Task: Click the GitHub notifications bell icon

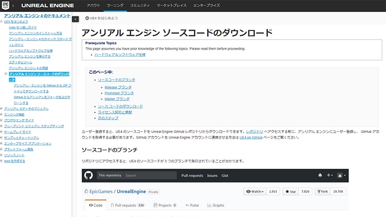Action: click(320, 176)
